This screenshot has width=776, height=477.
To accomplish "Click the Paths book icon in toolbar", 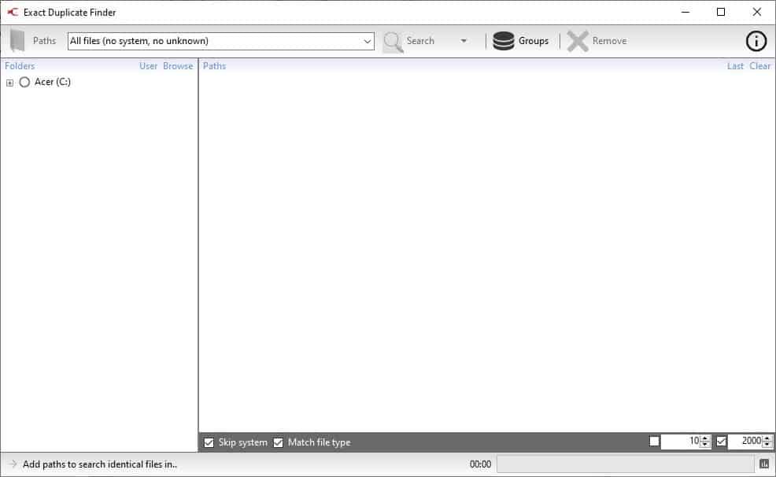I will pos(17,41).
